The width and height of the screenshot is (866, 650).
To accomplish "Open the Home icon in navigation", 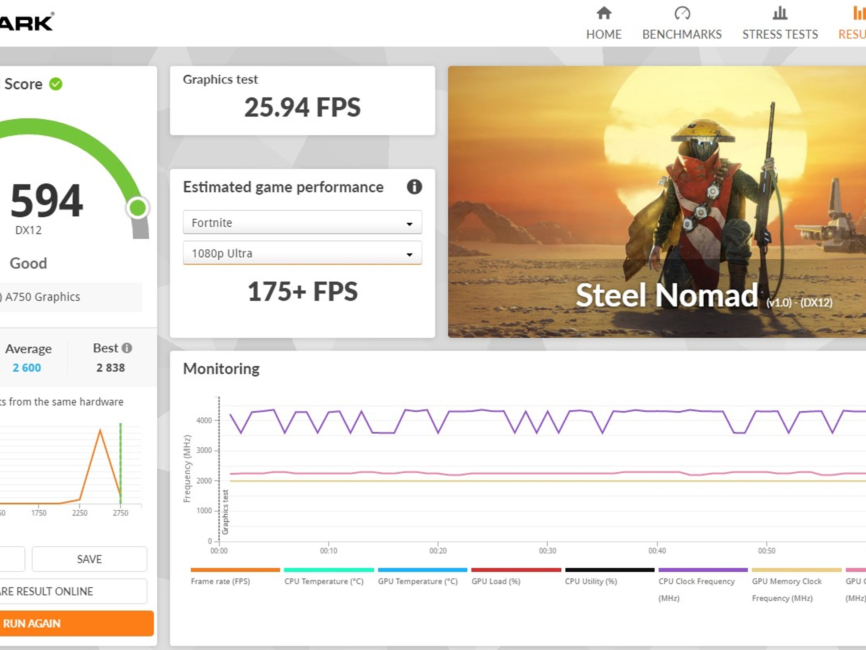I will click(604, 13).
